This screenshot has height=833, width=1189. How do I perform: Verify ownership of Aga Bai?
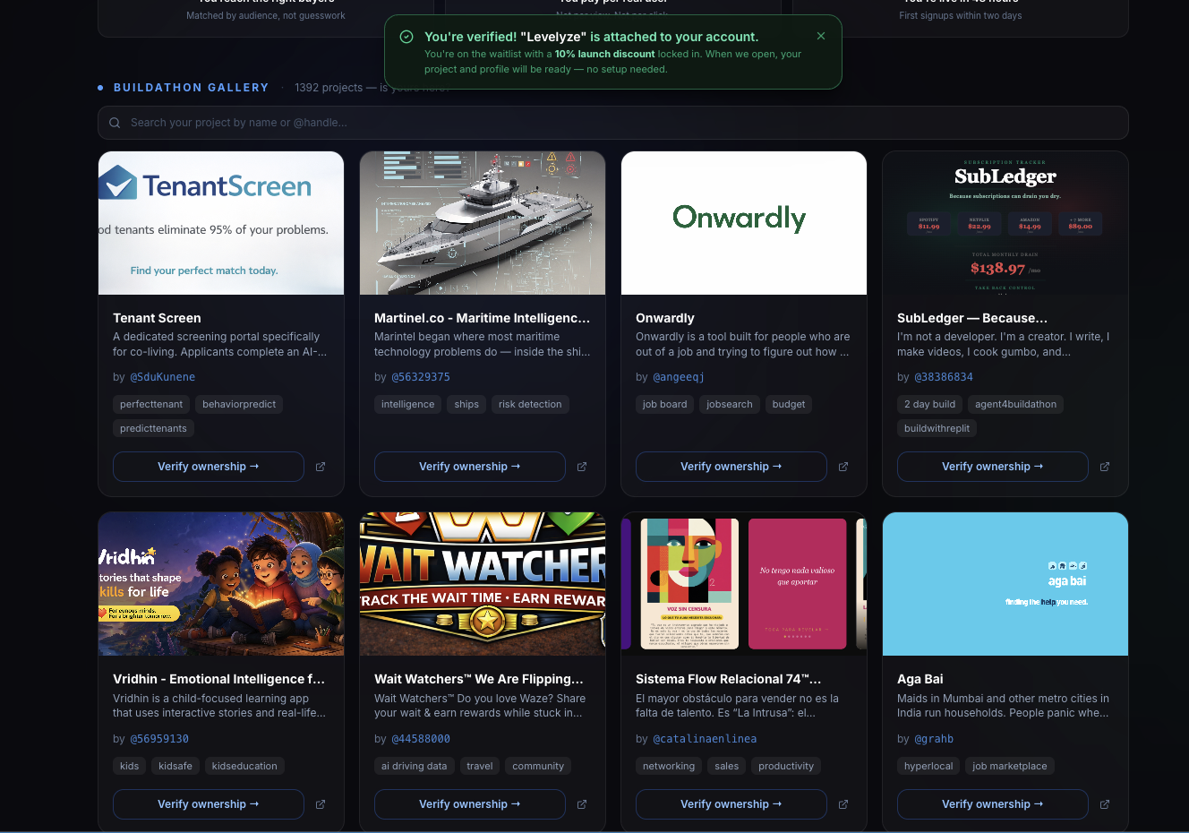coord(993,804)
